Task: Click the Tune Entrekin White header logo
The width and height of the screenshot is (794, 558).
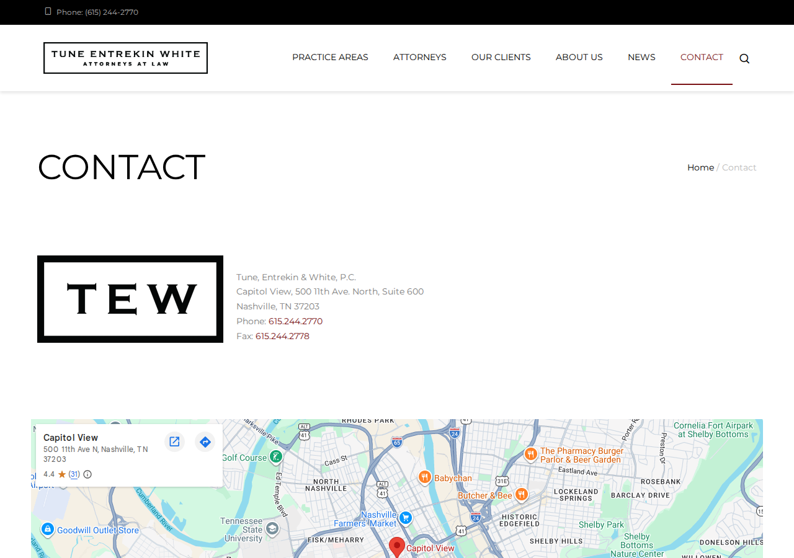Action: (125, 58)
